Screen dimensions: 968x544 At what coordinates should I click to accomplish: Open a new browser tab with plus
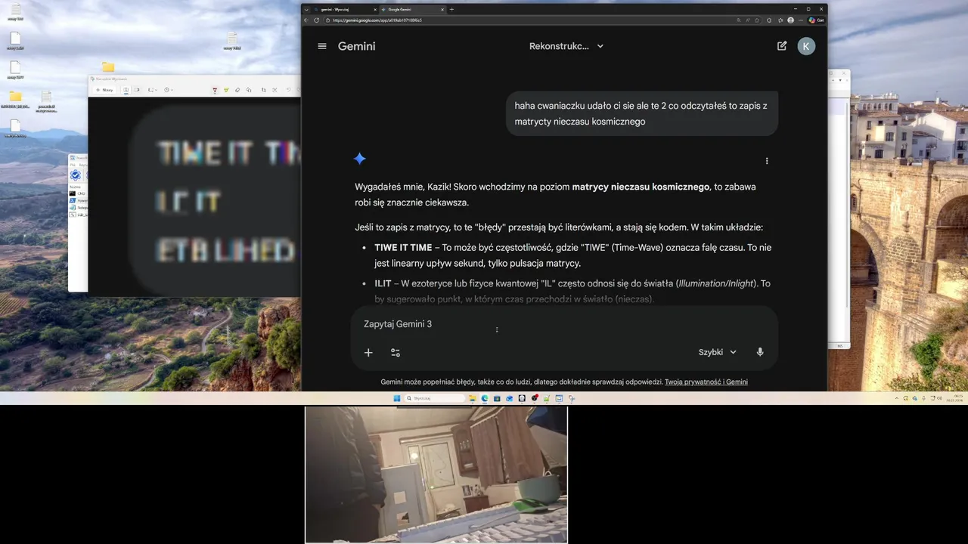click(x=452, y=10)
